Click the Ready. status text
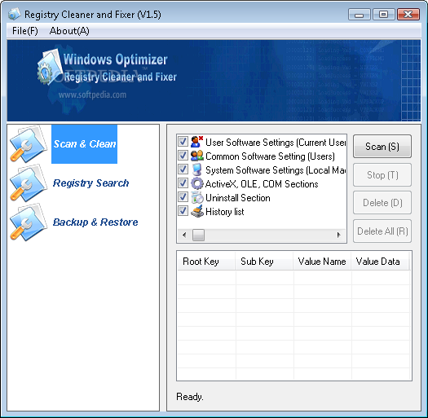Screen dimensions: 428x418 click(190, 397)
